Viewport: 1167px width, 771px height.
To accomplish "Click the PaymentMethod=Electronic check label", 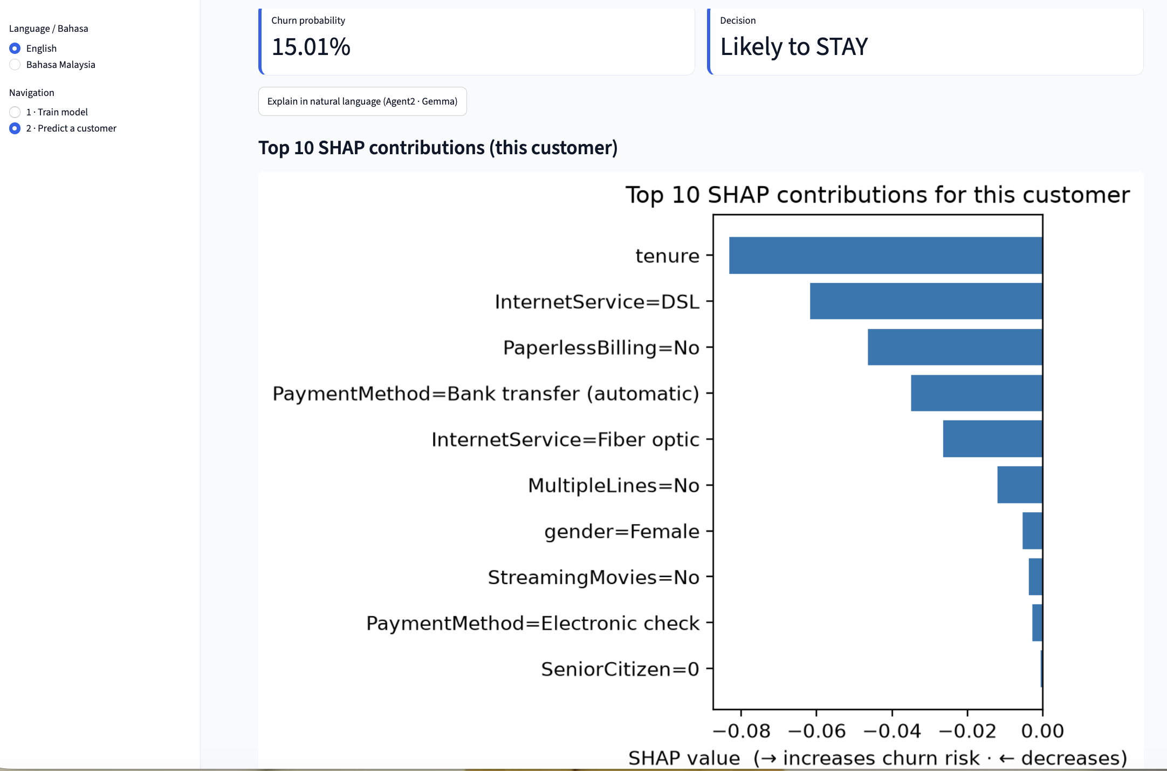I will (533, 623).
